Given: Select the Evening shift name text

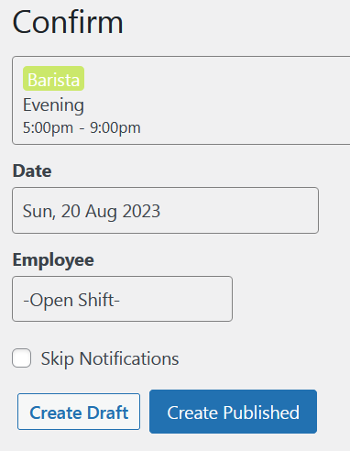Looking at the screenshot, I should (x=53, y=105).
